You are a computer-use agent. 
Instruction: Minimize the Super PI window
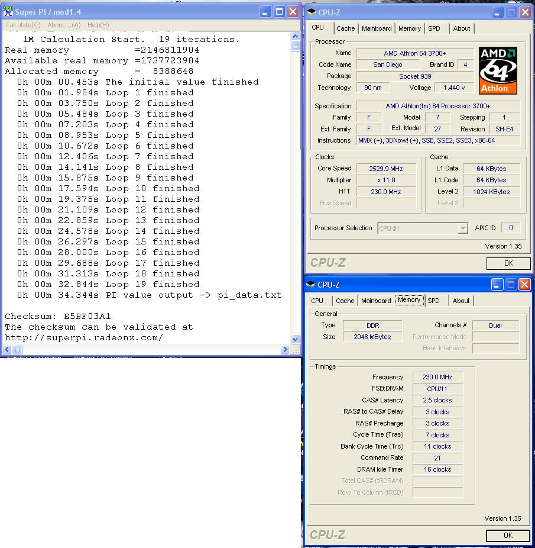265,12
